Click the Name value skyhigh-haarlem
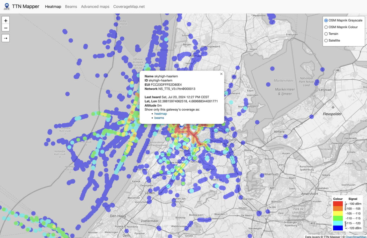This screenshot has height=238, width=367. click(166, 76)
